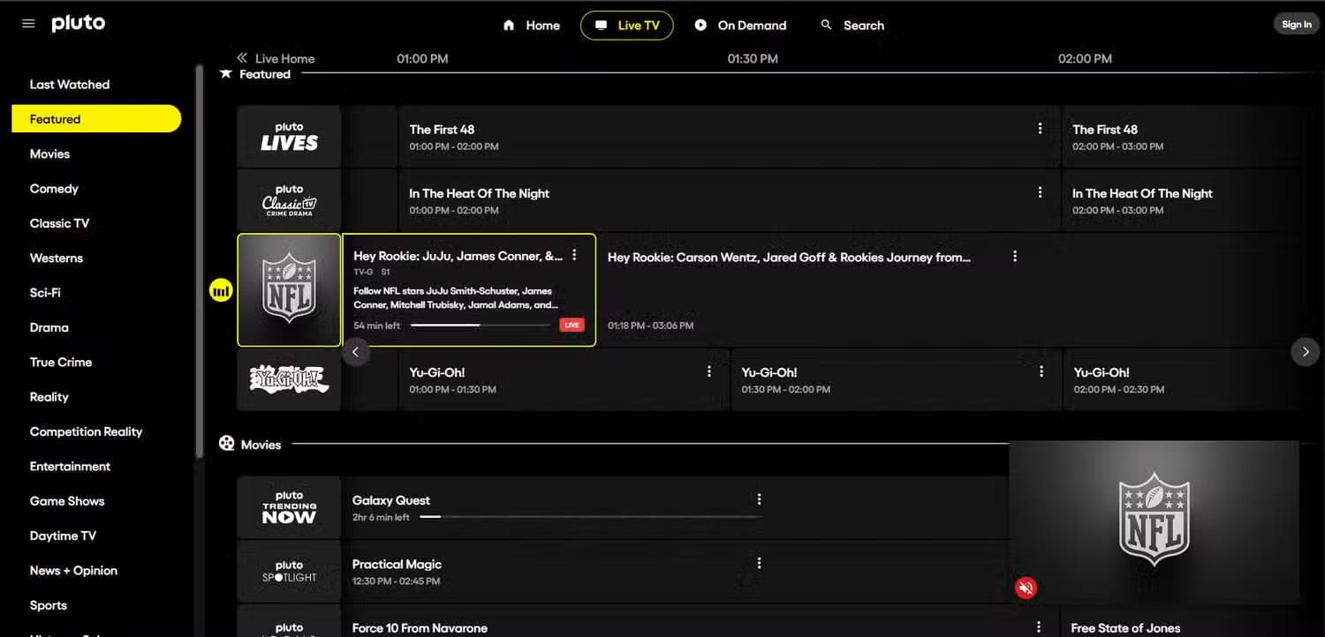Click the Hey Rookie progress bar
This screenshot has width=1325, height=637.
(481, 325)
